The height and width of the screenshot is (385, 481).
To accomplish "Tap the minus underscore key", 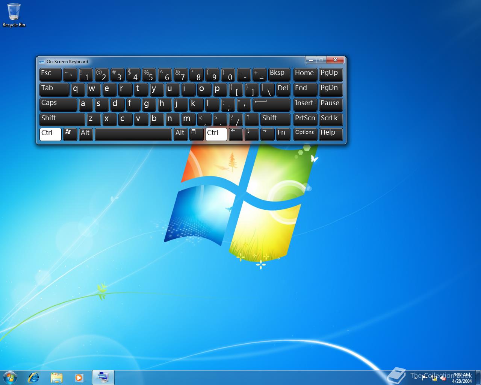I will pyautogui.click(x=244, y=75).
